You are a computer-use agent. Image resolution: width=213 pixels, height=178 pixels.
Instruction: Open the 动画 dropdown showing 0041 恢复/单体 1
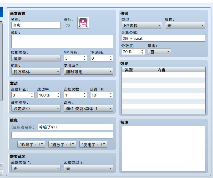click(x=89, y=108)
